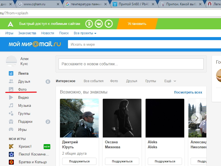Click the Подарки gift icon in the sidebar

point(11,121)
